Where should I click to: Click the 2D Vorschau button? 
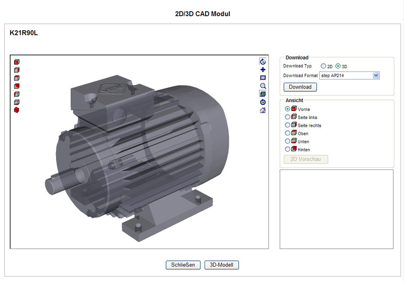[x=306, y=159]
